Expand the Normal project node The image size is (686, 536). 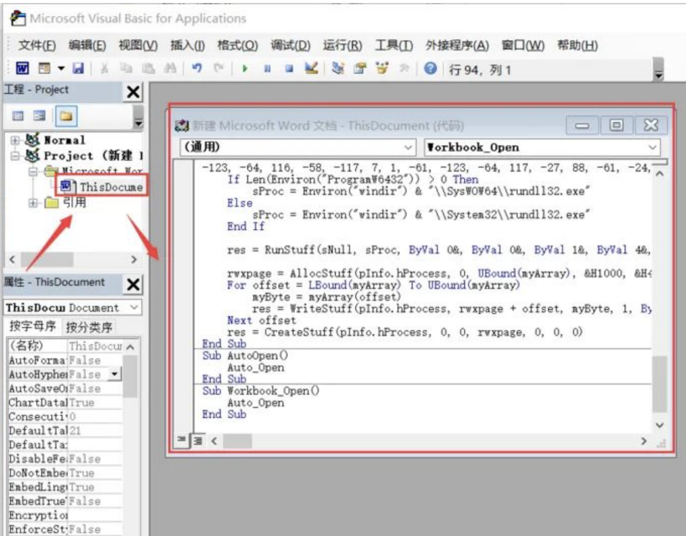(x=15, y=140)
